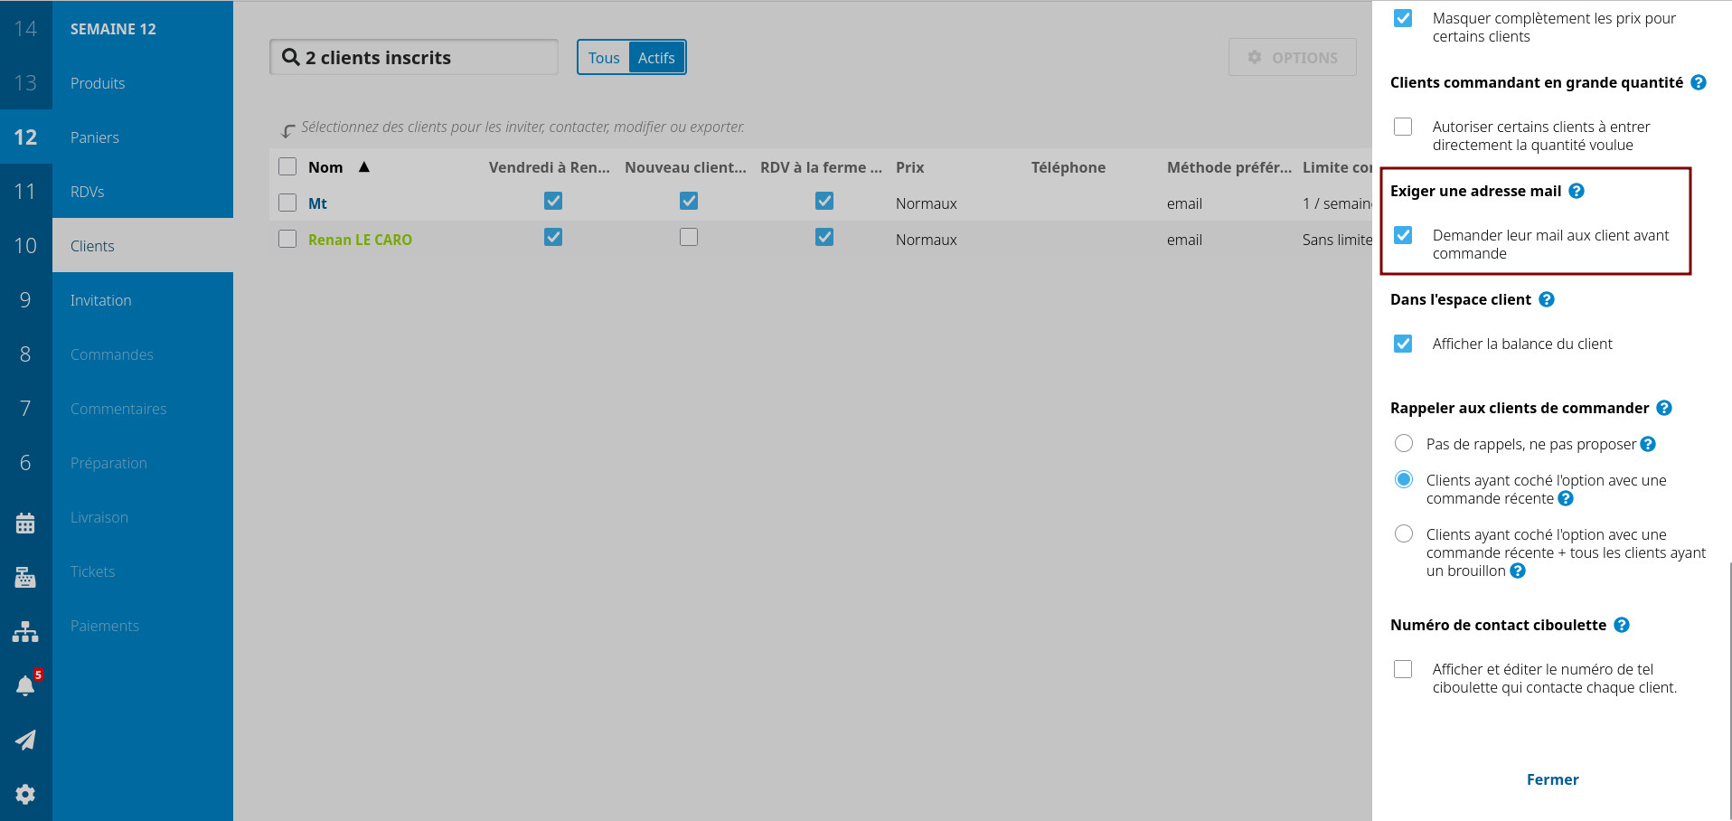Viewport: 1732px width, 821px height.
Task: Open notifications bell with badge
Action: (25, 685)
